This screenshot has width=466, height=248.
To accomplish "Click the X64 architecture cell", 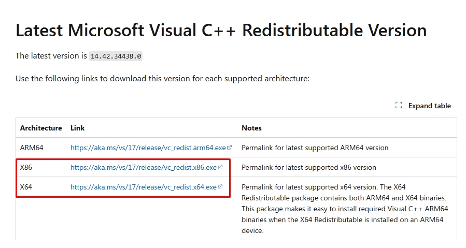I will (26, 187).
